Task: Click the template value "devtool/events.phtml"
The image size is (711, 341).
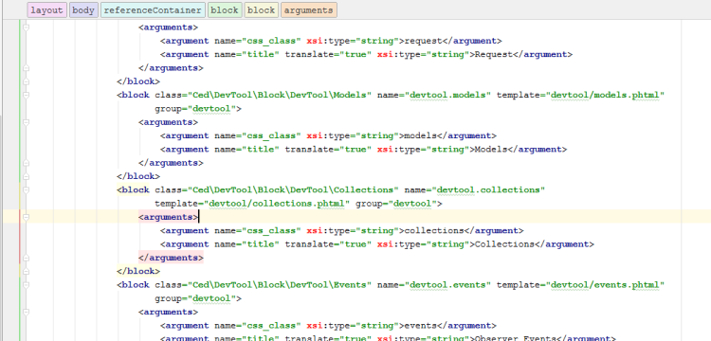Action: (x=606, y=285)
